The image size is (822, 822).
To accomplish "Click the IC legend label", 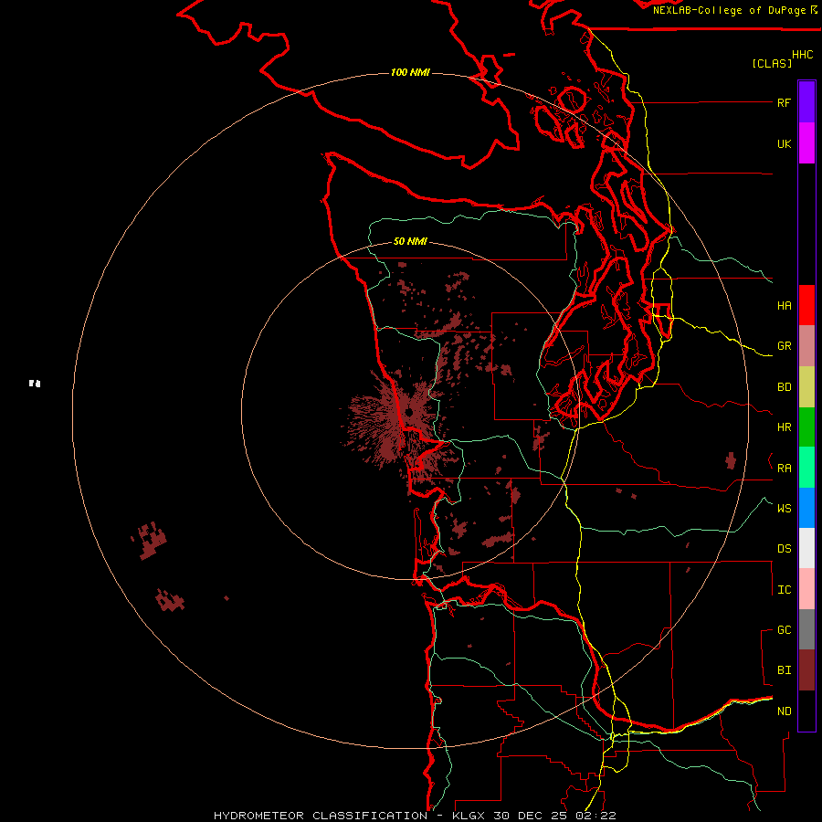I will (784, 590).
